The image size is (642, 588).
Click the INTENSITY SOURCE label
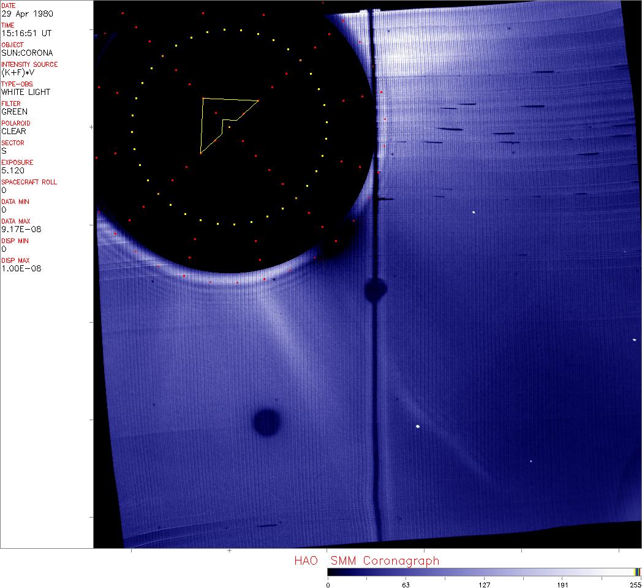point(29,64)
